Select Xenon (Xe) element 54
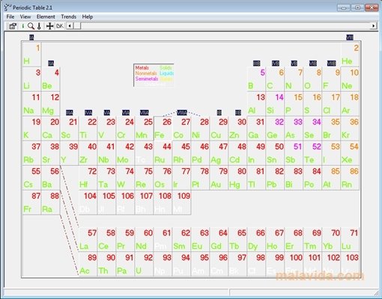The width and height of the screenshot is (382, 299). (x=350, y=153)
